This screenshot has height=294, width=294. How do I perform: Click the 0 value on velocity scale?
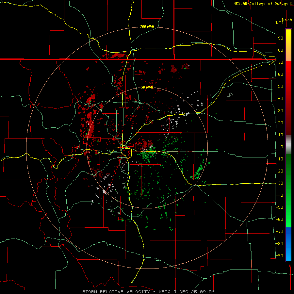[x=282, y=147]
